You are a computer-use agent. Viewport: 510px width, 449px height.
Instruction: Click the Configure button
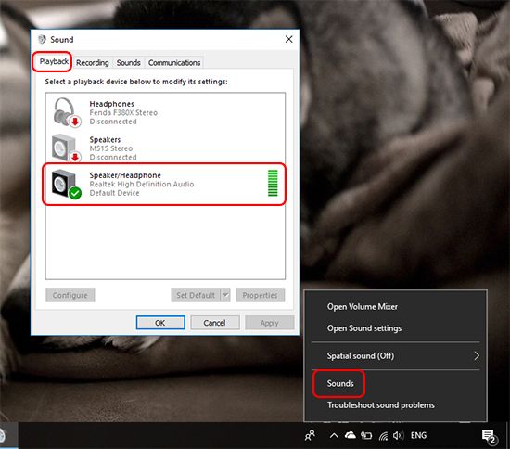pos(70,295)
